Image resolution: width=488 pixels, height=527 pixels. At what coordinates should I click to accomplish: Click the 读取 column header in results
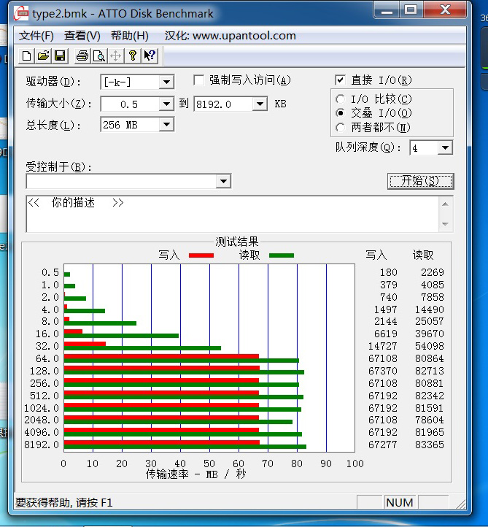point(423,255)
